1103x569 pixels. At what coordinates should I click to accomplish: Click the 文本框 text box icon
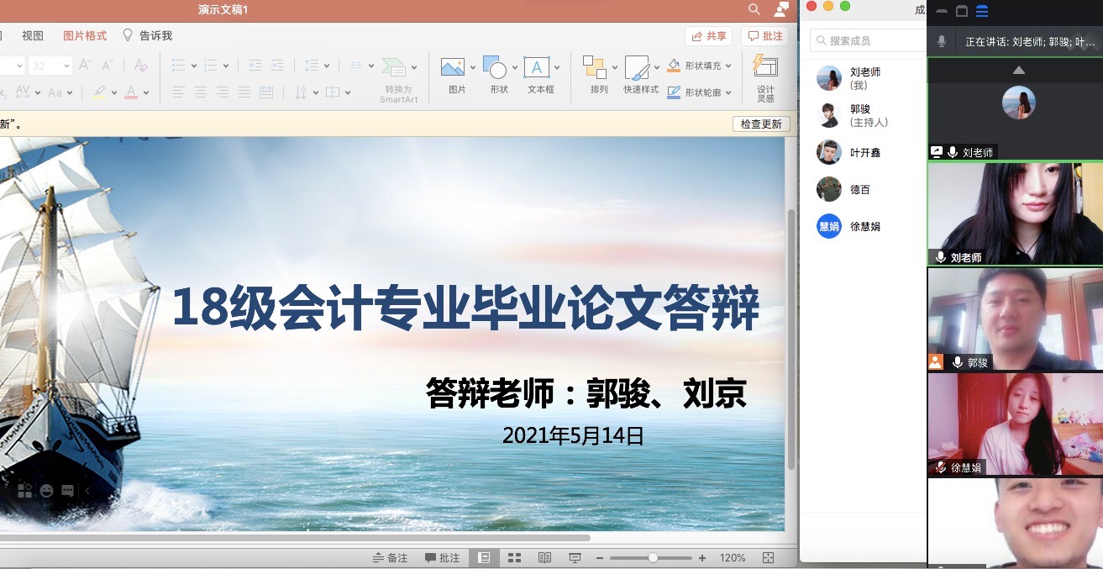tap(536, 68)
